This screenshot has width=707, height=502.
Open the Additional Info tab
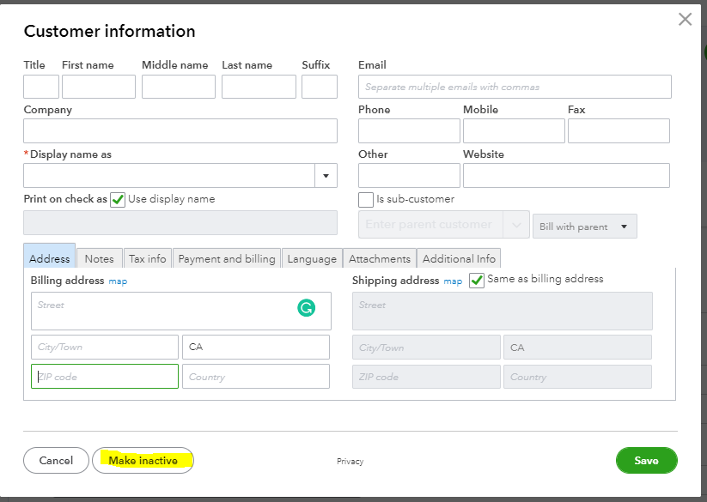(459, 258)
